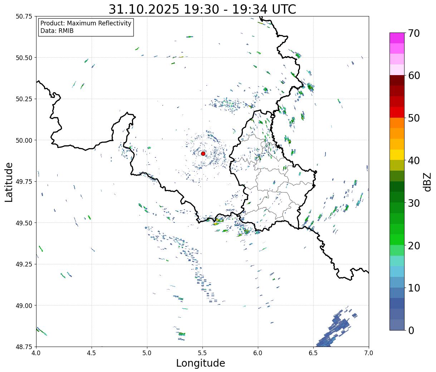Click the plot title showing 31.10.2025 timestamp

[x=202, y=9]
